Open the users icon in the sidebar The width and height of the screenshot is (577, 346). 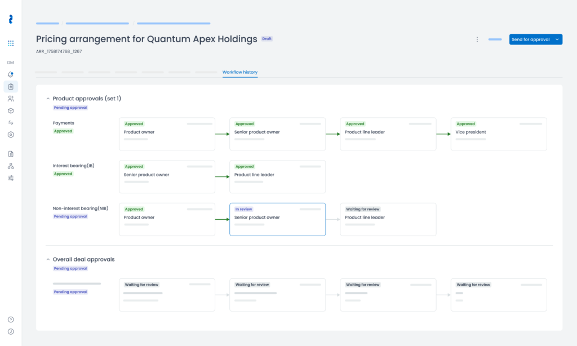pos(11,99)
